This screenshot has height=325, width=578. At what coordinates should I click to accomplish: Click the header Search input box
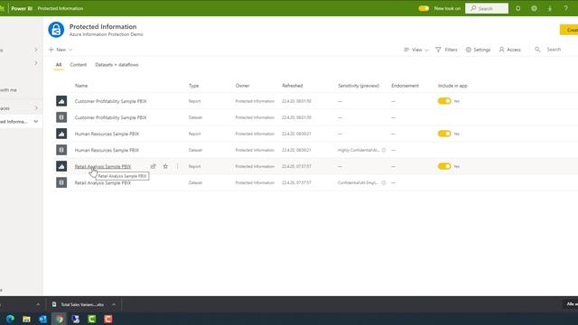point(487,8)
